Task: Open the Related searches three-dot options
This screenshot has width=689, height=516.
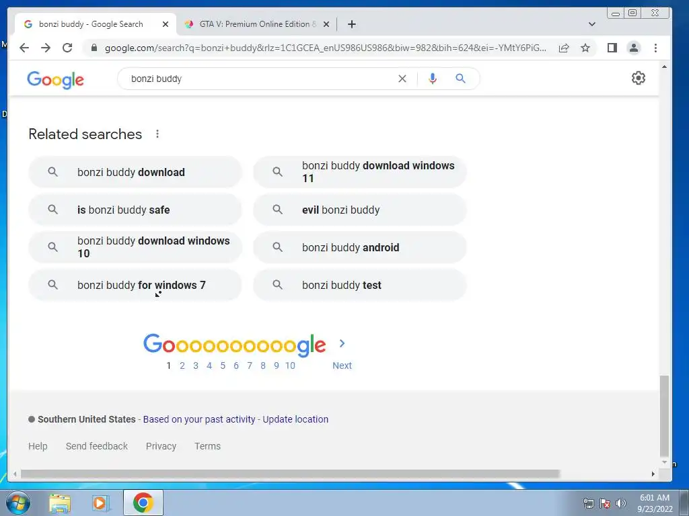Action: click(x=157, y=134)
